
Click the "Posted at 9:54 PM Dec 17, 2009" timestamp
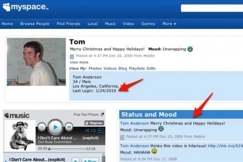click(x=149, y=159)
